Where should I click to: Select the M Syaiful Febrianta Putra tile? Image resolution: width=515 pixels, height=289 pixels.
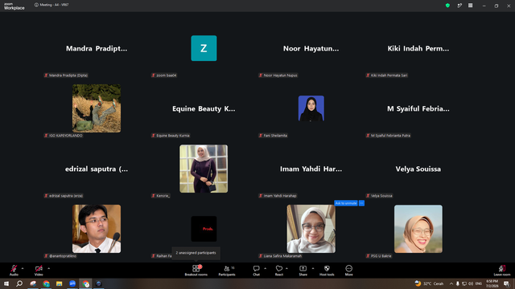[x=418, y=108]
